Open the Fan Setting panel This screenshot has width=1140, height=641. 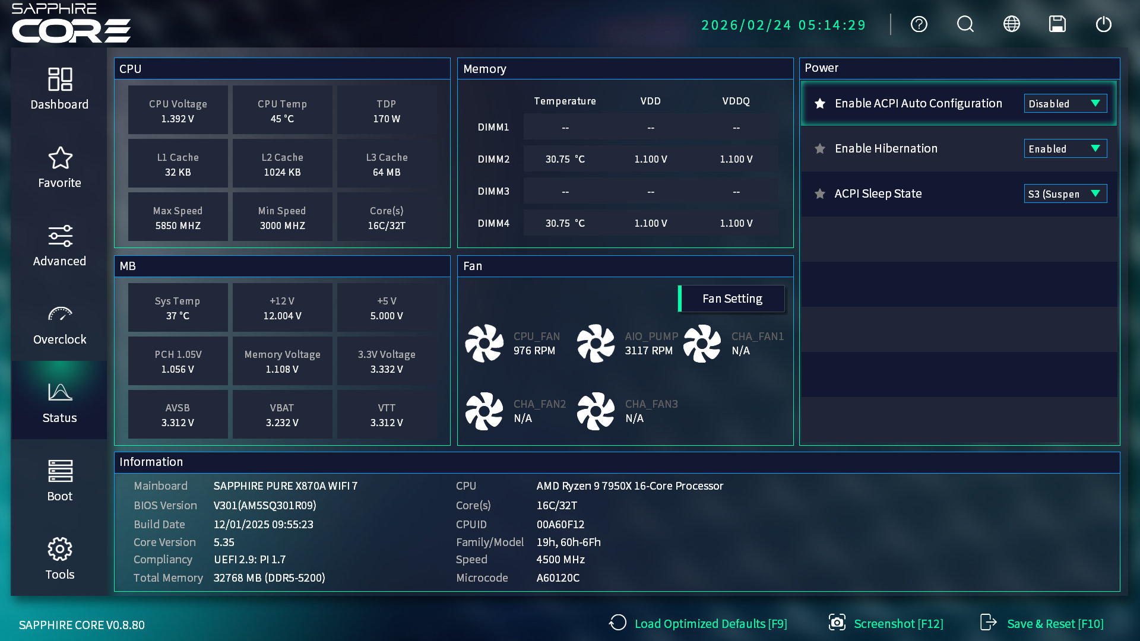point(731,299)
